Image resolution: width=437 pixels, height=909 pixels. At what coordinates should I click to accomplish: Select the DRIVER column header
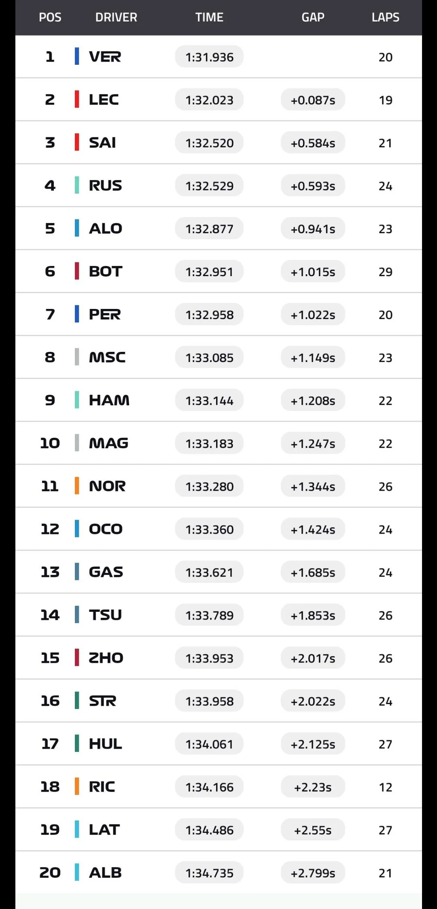pos(116,17)
